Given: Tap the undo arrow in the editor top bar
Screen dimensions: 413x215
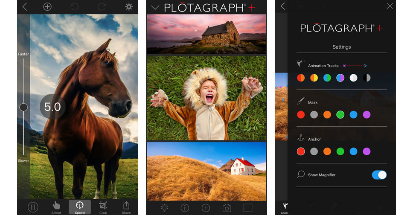Looking at the screenshot, I should [x=75, y=6].
